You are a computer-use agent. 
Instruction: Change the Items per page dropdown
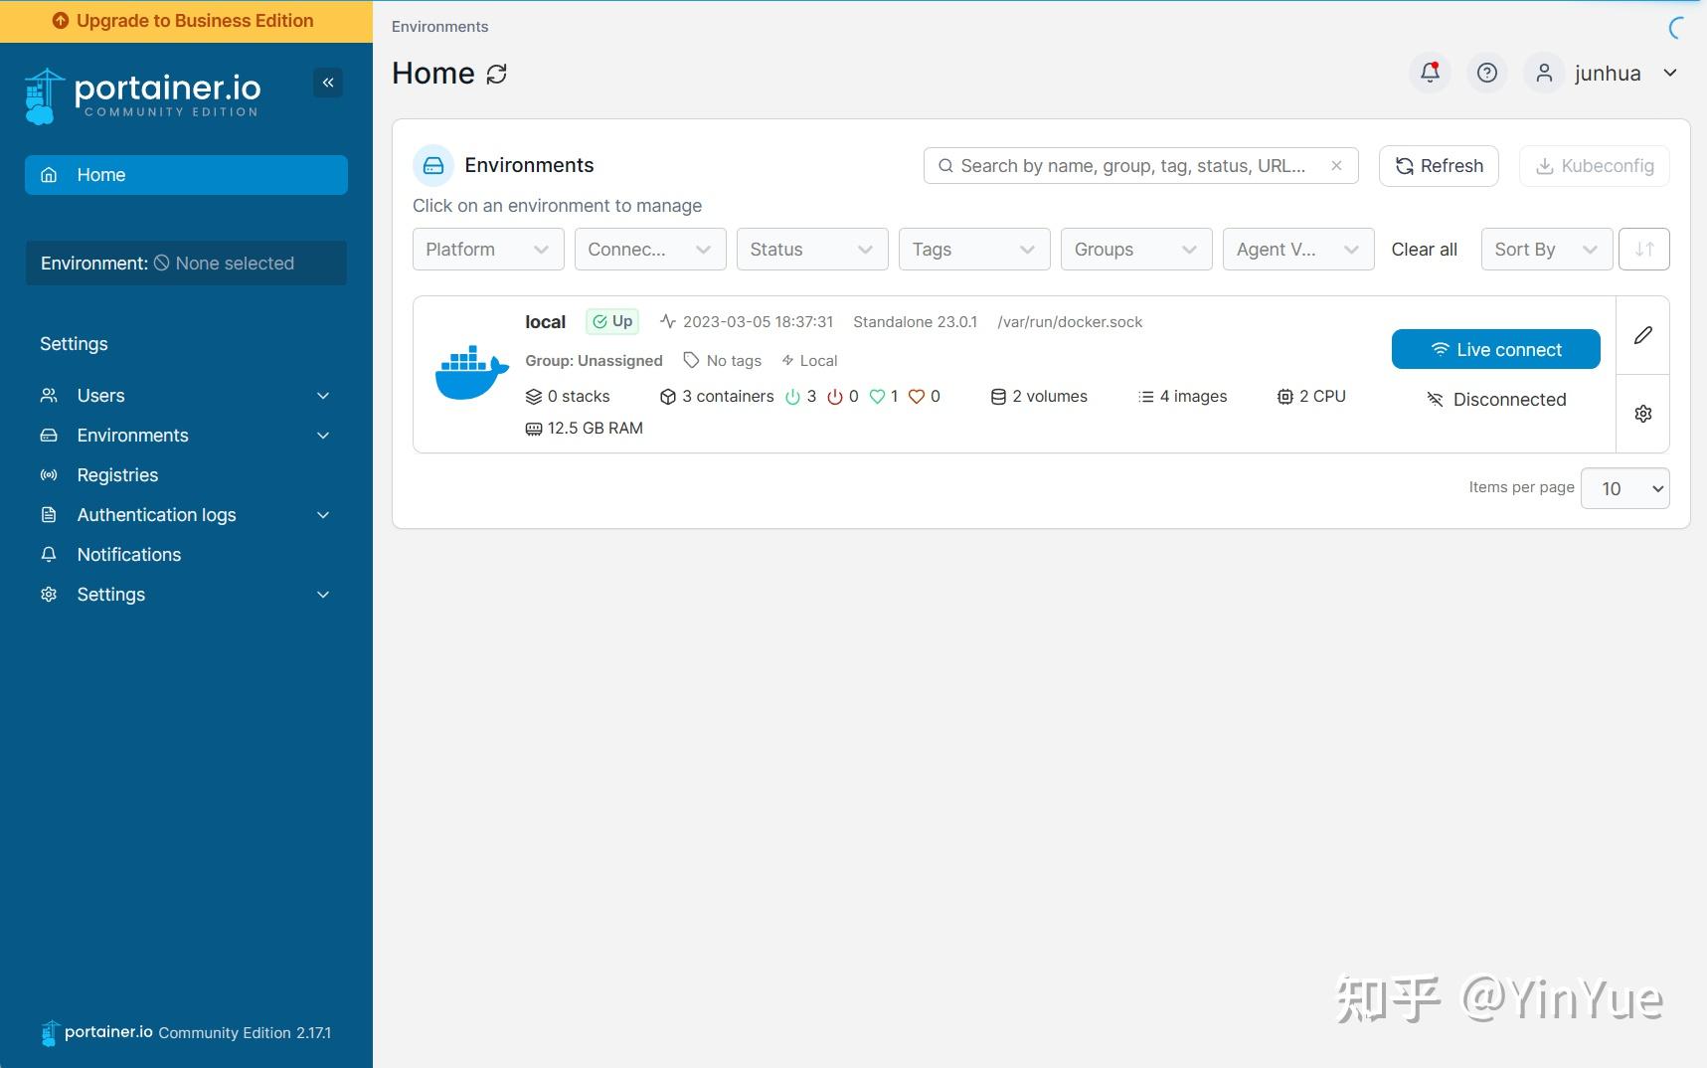(1624, 488)
